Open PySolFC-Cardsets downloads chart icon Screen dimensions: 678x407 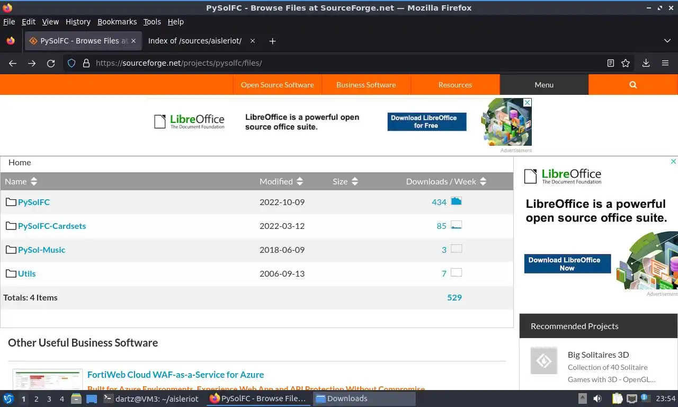(456, 225)
